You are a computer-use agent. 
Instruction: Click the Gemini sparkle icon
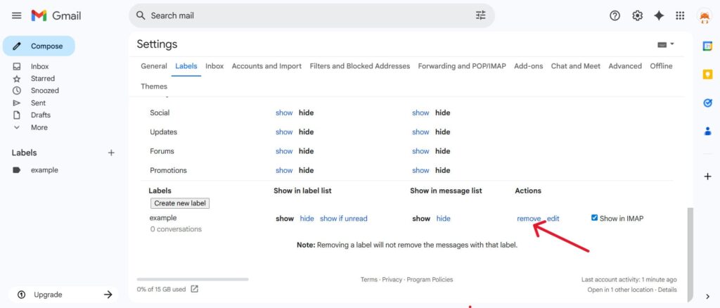659,15
